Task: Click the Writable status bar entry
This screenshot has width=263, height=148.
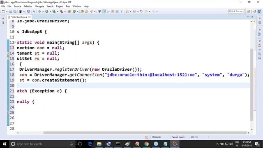Action: click(x=156, y=137)
